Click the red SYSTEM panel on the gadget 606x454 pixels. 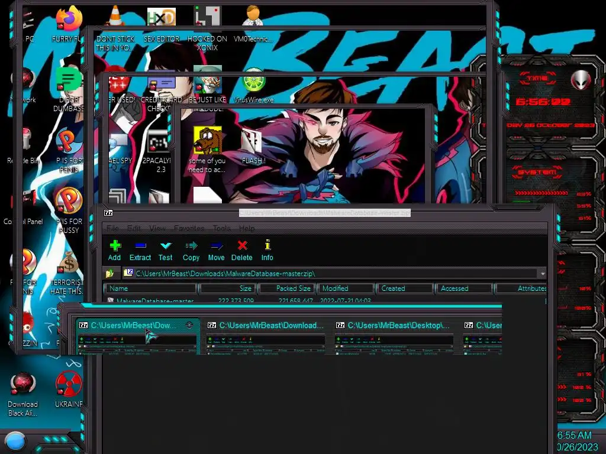[x=537, y=172]
